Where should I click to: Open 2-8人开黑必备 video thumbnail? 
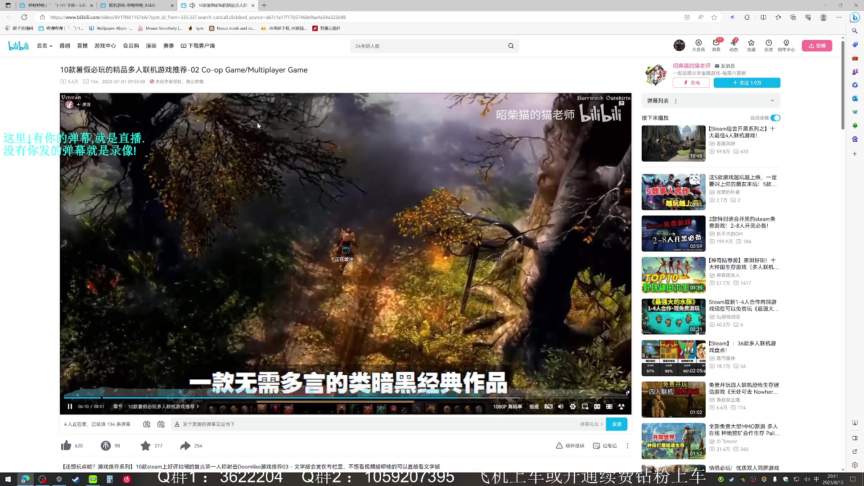point(673,234)
